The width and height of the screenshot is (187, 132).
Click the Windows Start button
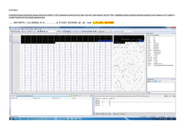click(11, 119)
